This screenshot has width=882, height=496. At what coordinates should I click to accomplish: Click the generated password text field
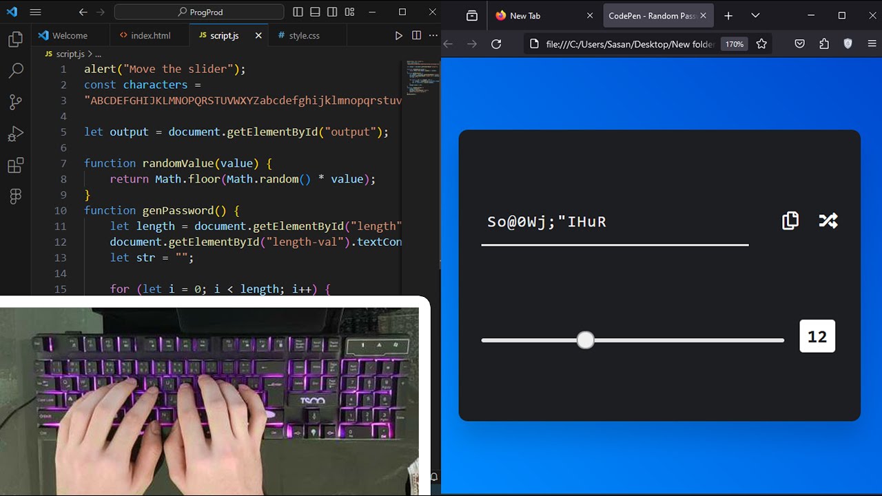[615, 222]
